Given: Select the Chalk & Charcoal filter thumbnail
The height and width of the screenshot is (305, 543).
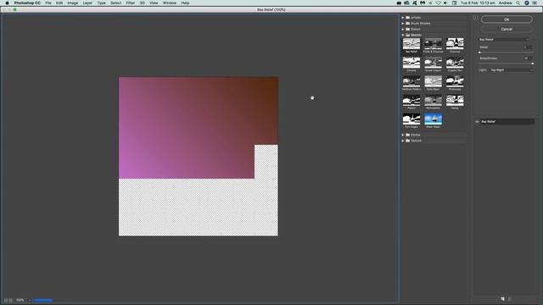Looking at the screenshot, I should [434, 44].
